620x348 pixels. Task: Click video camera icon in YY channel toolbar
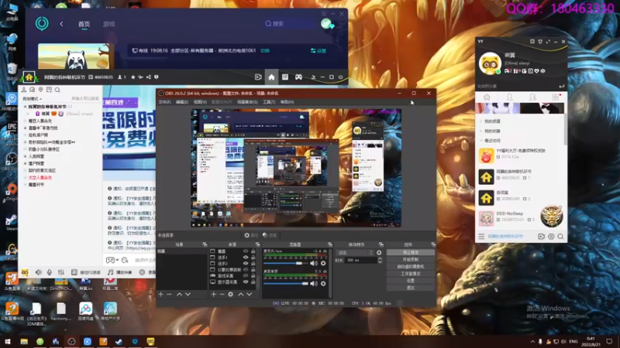[258, 77]
